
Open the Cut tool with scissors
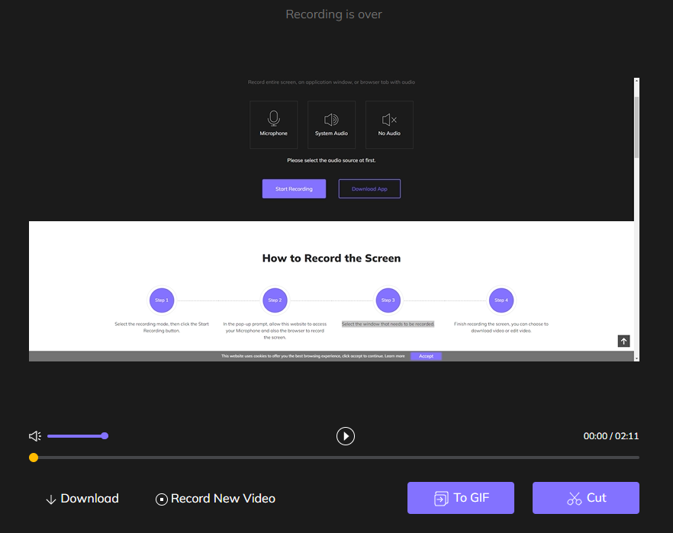point(585,498)
